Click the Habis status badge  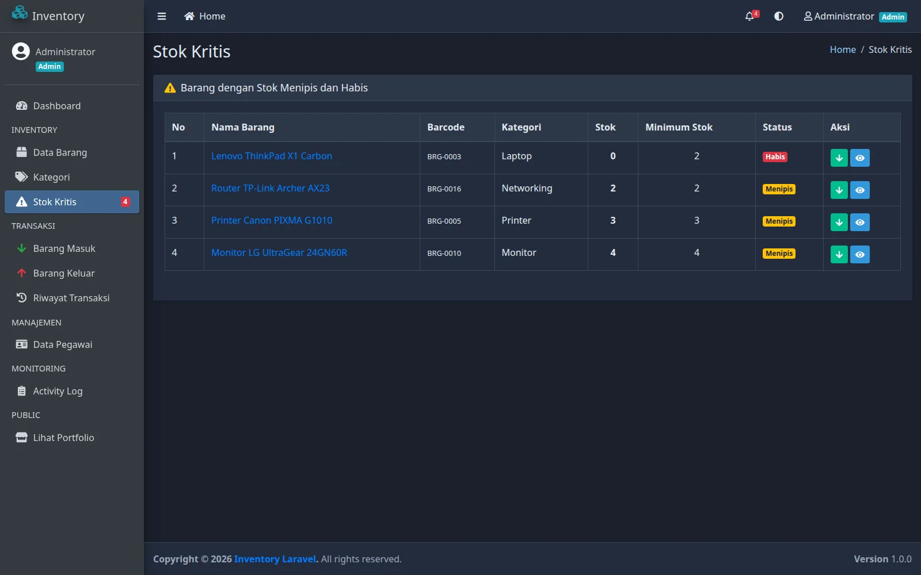coord(775,156)
